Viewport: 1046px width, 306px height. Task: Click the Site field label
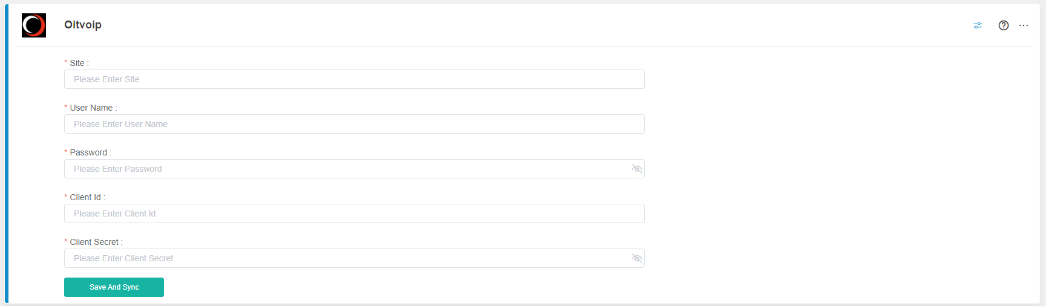[x=79, y=63]
